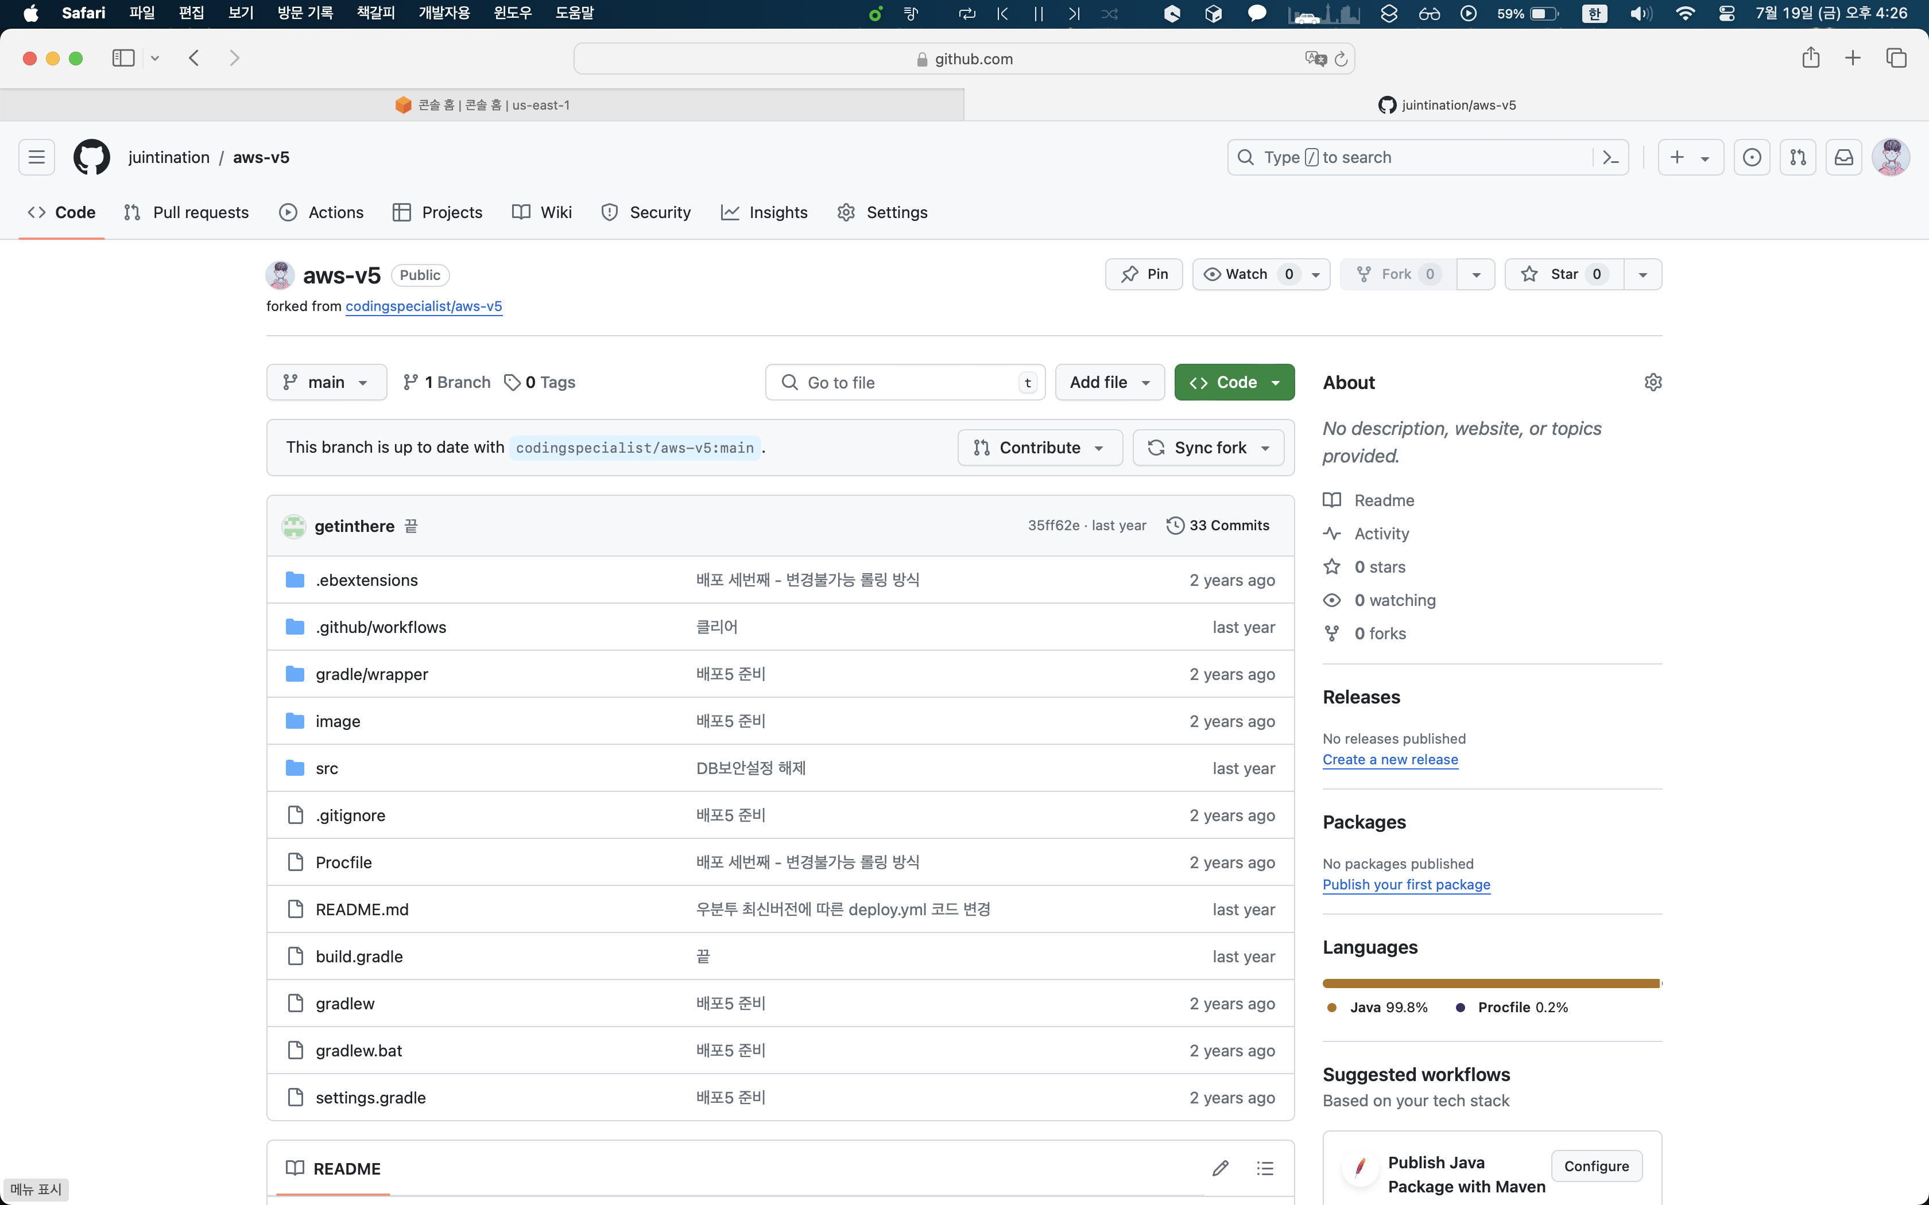Open the GitHub hamburger navigation menu
Viewport: 1929px width, 1205px height.
(37, 157)
